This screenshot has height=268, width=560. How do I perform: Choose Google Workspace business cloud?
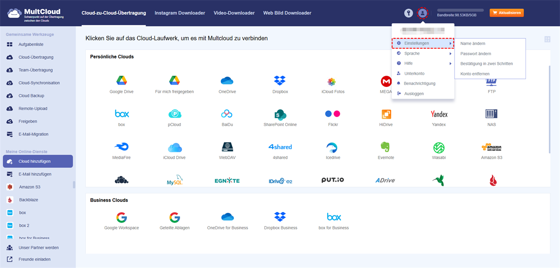[x=121, y=217]
